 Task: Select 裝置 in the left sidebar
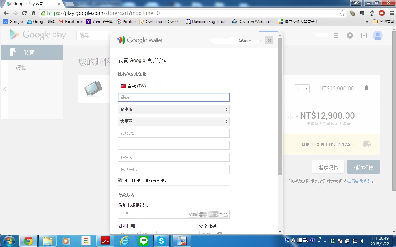coord(32,52)
